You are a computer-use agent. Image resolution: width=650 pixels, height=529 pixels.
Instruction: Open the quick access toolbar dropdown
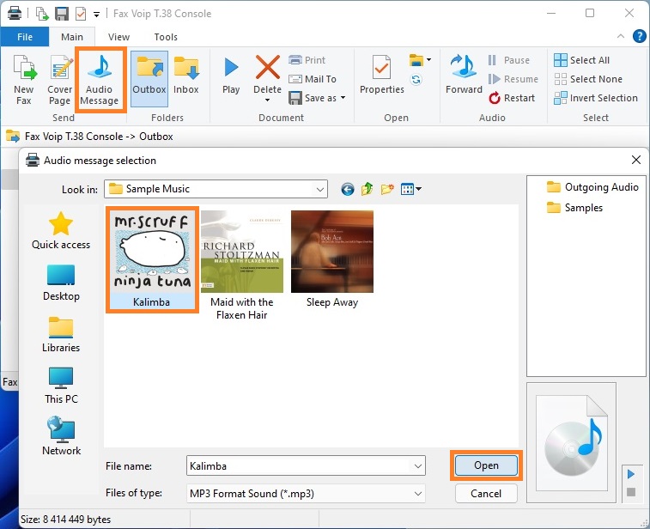pos(96,15)
